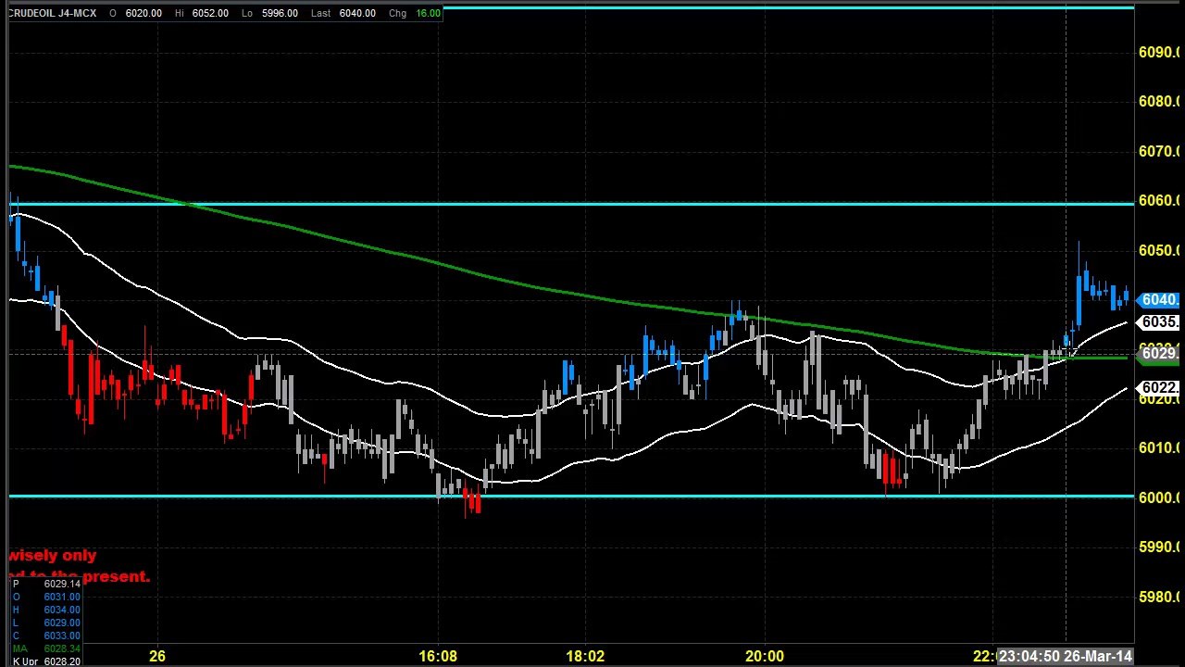
Task: Click the K Upr value 6028.20
Action: (62, 661)
